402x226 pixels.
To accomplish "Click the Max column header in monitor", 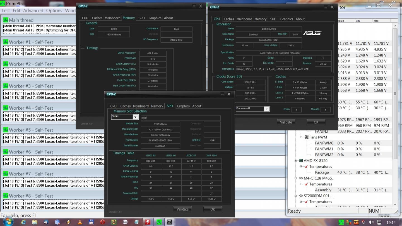I will tap(383, 21).
